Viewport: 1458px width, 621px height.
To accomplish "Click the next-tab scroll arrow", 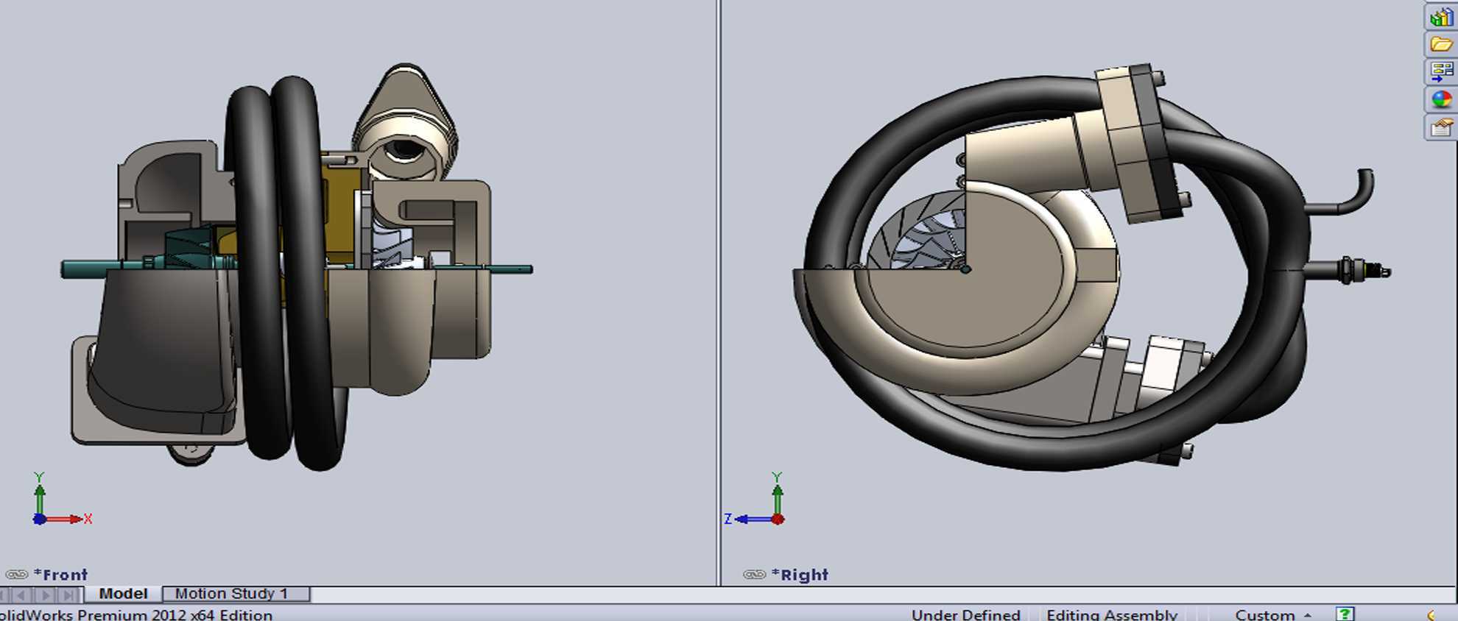I will (x=46, y=595).
